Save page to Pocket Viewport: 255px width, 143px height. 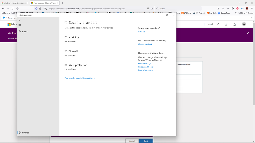point(223,9)
